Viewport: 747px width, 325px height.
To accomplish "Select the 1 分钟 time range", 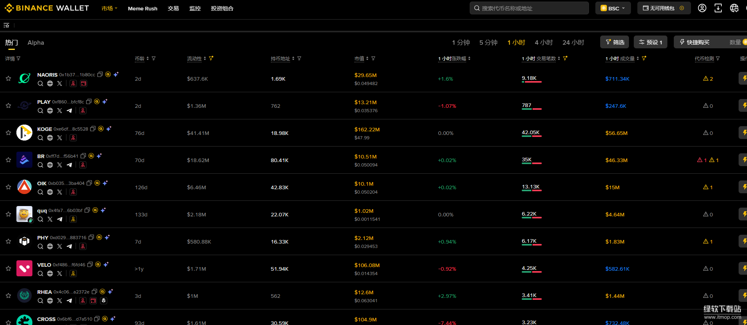I will tap(461, 42).
